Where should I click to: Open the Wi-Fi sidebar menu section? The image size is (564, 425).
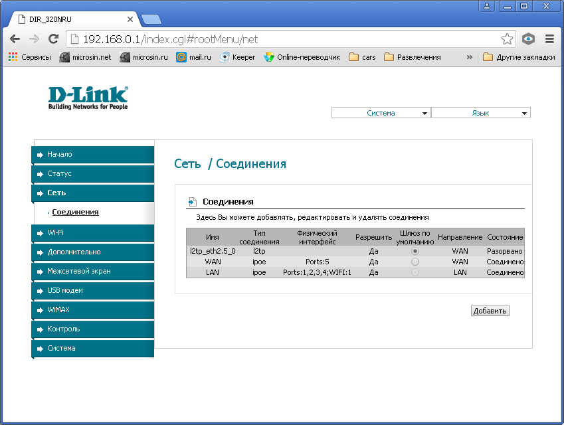pyautogui.click(x=93, y=233)
